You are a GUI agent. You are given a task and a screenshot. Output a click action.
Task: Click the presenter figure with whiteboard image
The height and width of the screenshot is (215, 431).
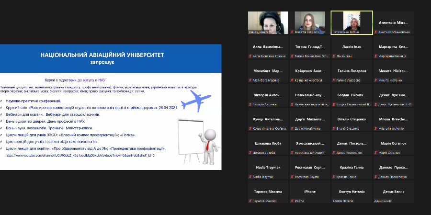point(198,141)
